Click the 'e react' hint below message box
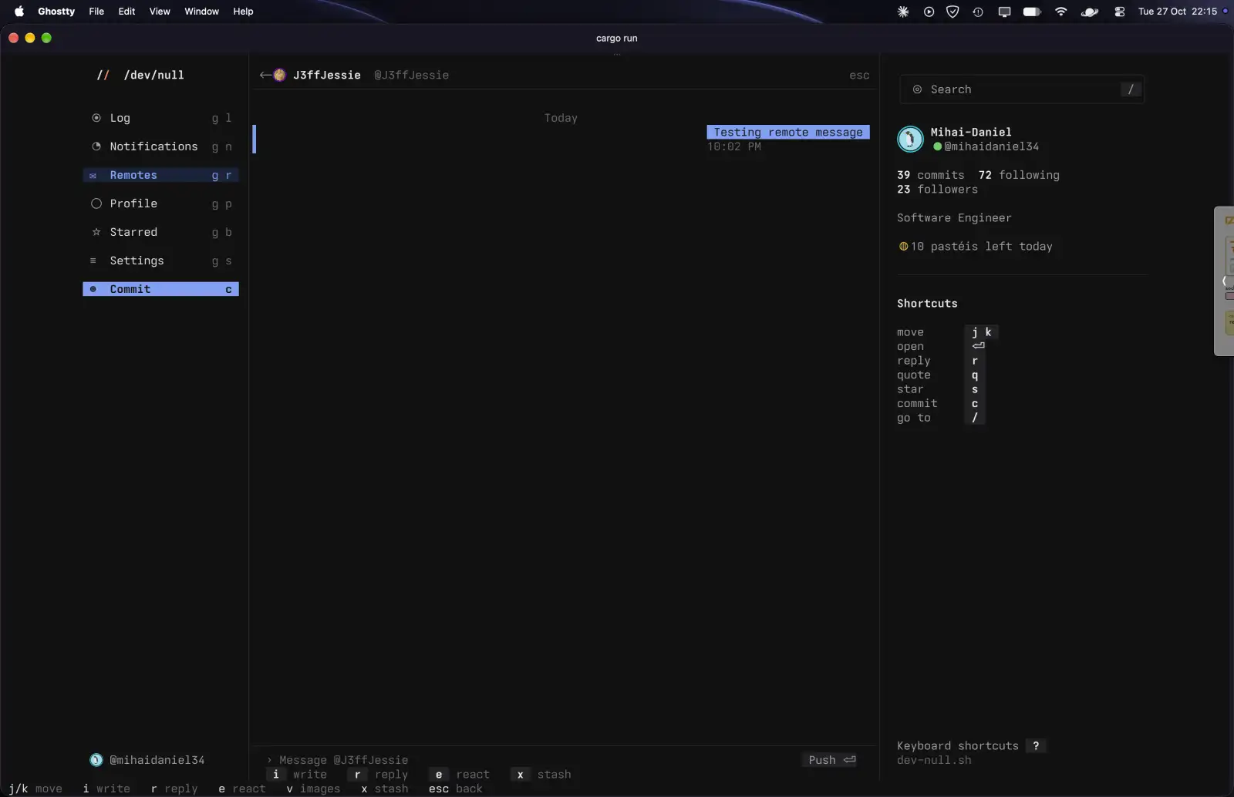Image resolution: width=1234 pixels, height=797 pixels. [x=460, y=775]
